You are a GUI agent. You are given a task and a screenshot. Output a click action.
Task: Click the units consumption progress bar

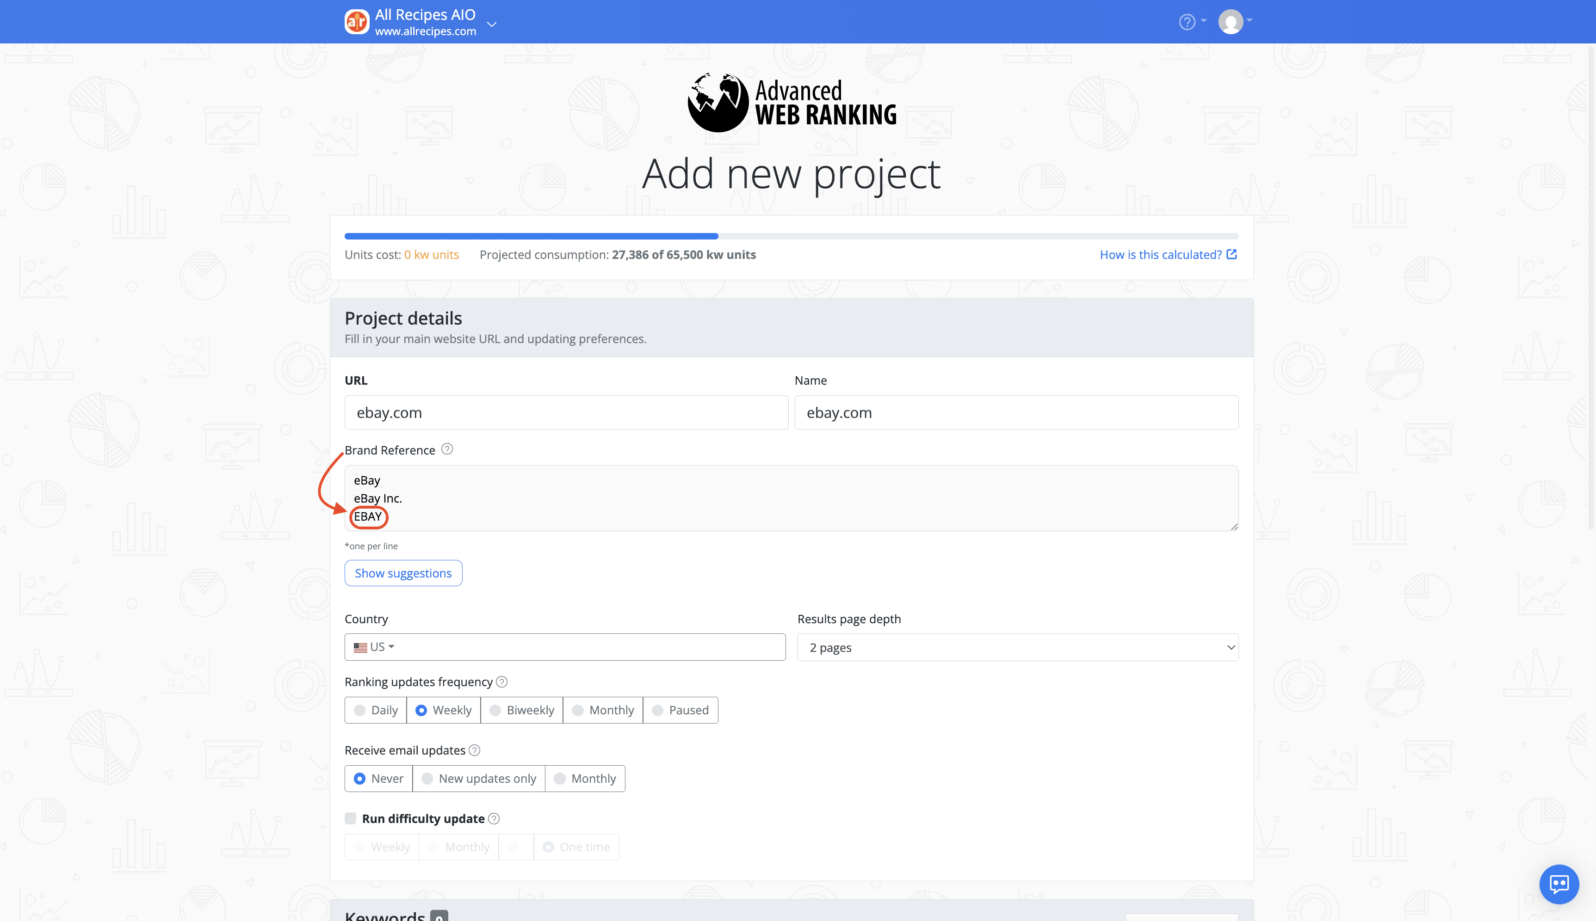coord(791,236)
